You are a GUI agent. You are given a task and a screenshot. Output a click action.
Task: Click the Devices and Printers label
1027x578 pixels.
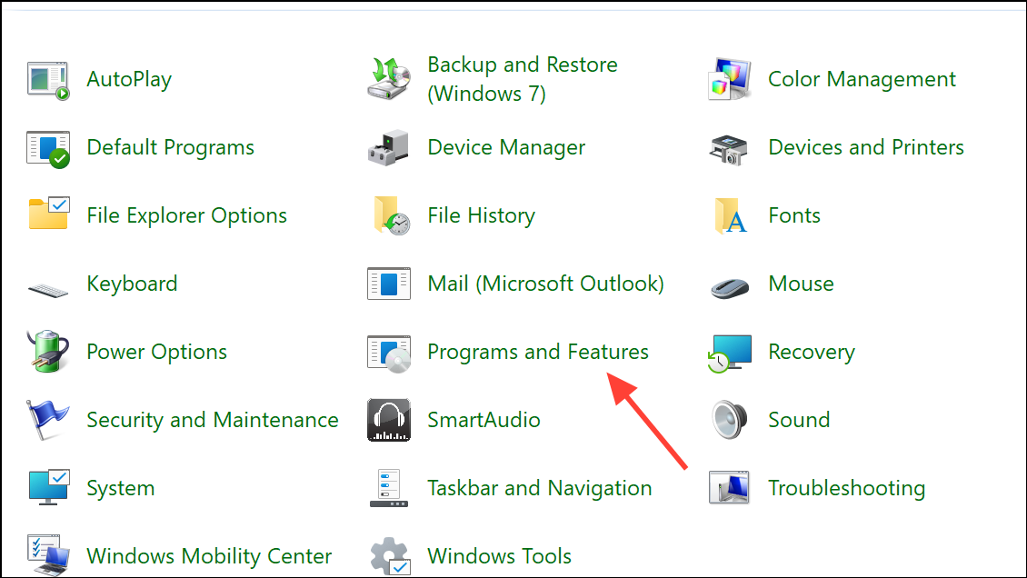point(866,147)
